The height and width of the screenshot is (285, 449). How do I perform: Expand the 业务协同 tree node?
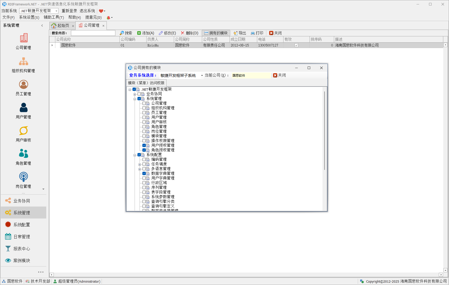pos(135,94)
